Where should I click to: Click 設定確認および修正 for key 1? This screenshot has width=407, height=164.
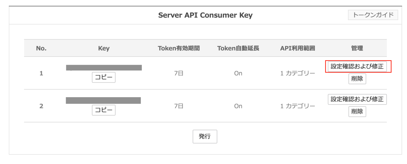[357, 67]
